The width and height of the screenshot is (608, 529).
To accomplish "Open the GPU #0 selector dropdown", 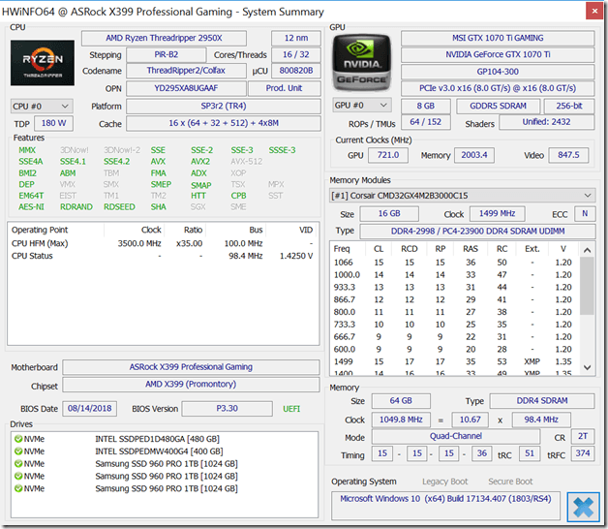I will [362, 106].
